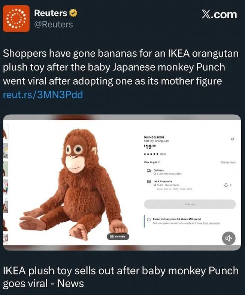Click the gold verified badge

click(73, 13)
